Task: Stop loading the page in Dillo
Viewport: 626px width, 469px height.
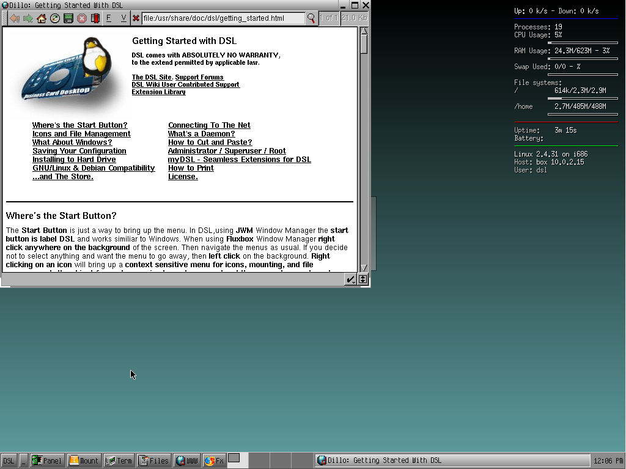Action: click(x=81, y=18)
